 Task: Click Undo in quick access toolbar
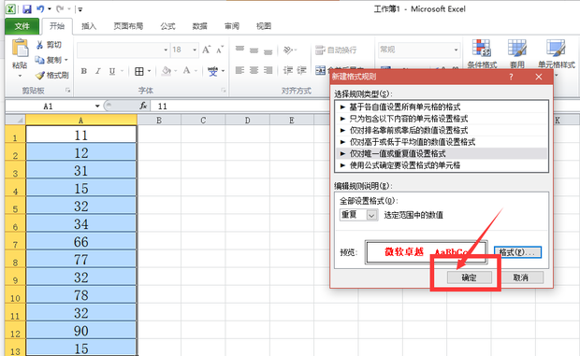(x=40, y=8)
